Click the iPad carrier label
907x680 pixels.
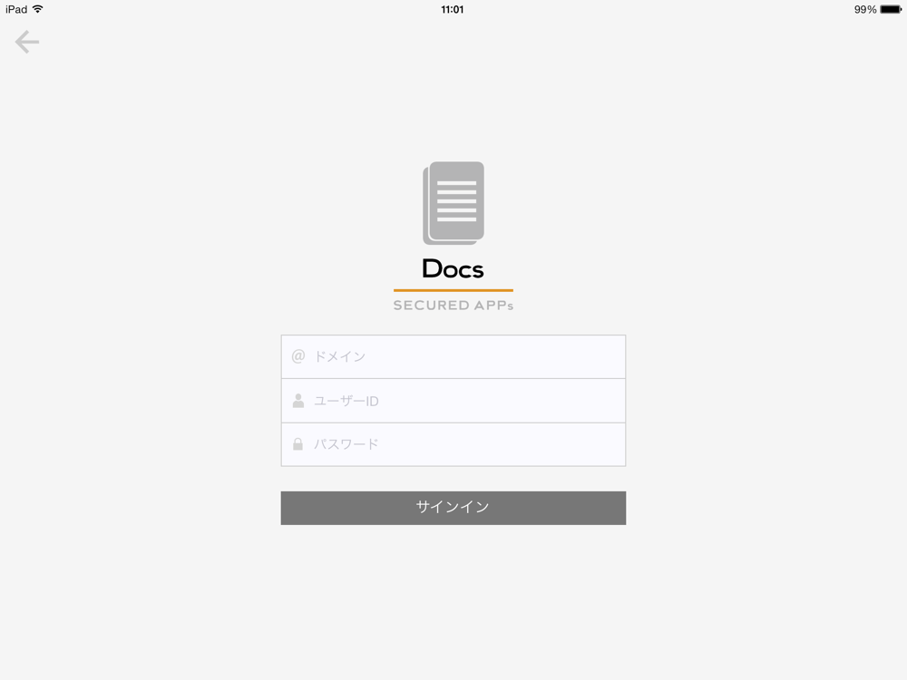click(x=16, y=9)
